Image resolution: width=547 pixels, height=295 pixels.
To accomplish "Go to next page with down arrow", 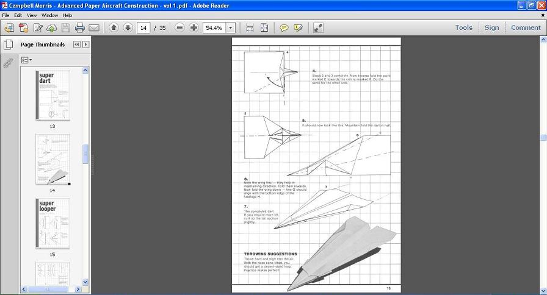I will pos(128,27).
